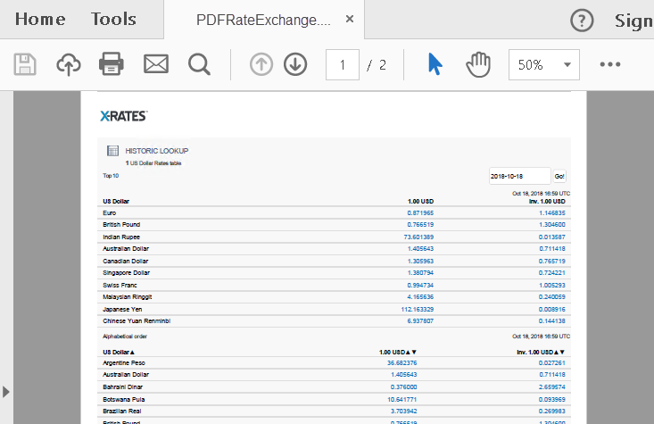Click the Save file icon
654x424 pixels.
(25, 64)
